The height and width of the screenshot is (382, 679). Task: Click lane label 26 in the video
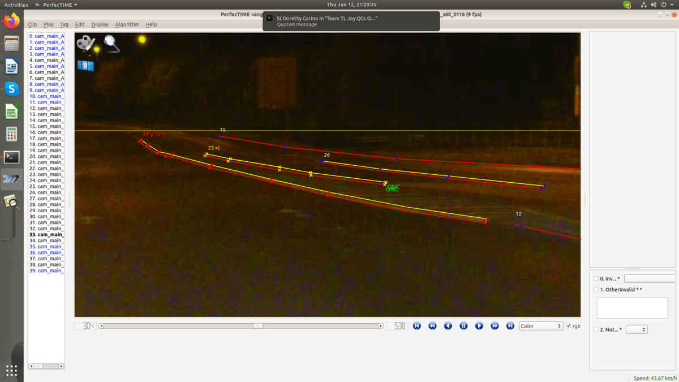click(327, 155)
